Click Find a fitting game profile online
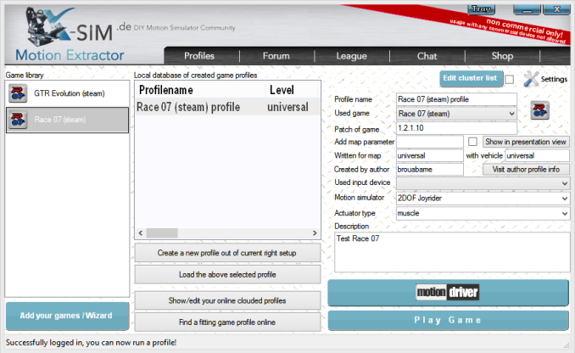The image size is (575, 353). 227,322
